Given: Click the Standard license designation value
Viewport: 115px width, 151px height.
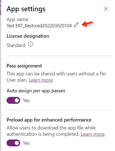Looking at the screenshot, I should point(16,45).
